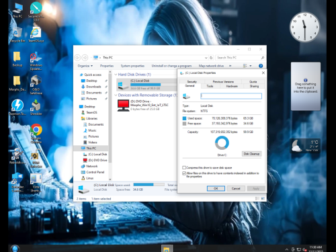The height and width of the screenshot is (252, 336).
Task: Select the Recycle Bin desktop icon
Action: tap(17, 33)
